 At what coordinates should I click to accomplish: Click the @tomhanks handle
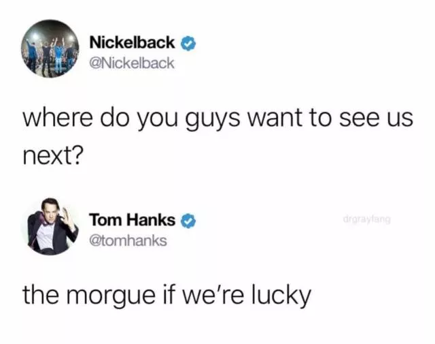tap(128, 241)
